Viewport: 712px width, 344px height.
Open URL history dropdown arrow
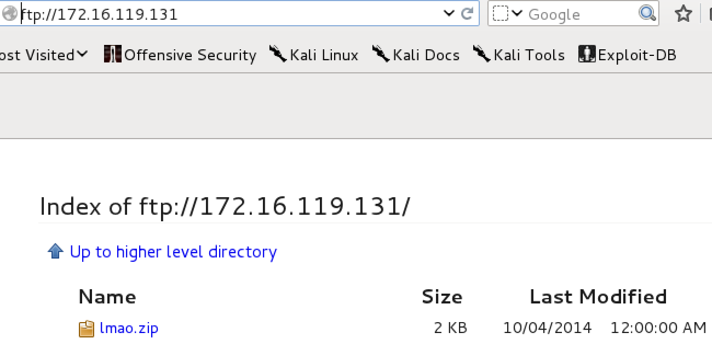point(449,14)
